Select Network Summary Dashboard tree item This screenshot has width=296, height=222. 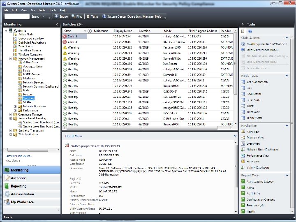pyautogui.click(x=41, y=86)
